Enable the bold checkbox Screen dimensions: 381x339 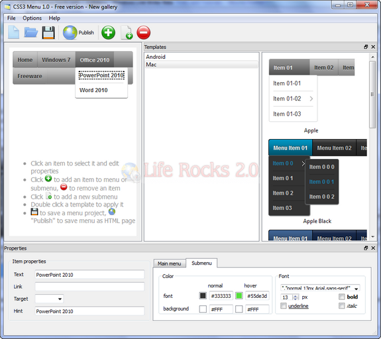pyautogui.click(x=342, y=297)
